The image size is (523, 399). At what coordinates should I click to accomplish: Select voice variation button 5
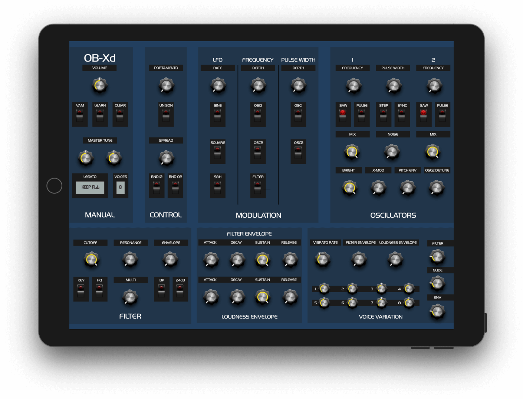coord(324,303)
